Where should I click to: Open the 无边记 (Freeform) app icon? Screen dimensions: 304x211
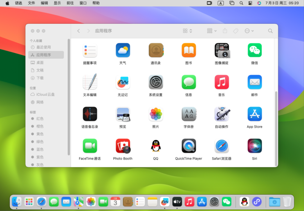coord(123,82)
